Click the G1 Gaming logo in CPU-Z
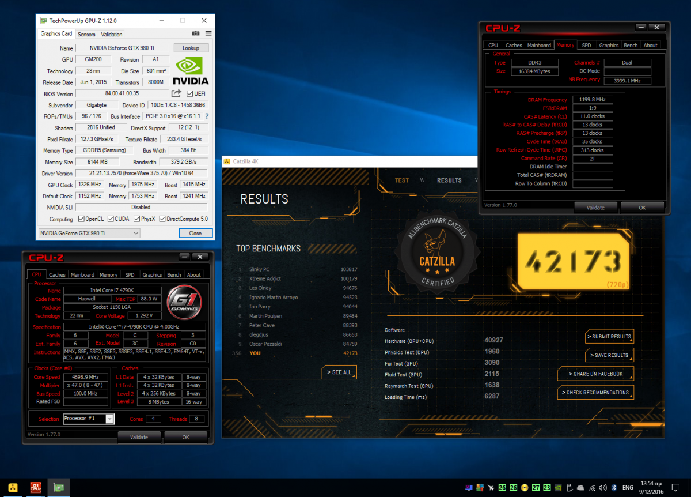This screenshot has height=497, width=691. pos(184,303)
